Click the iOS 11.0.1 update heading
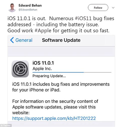The height and width of the screenshot is (127, 119). click(43, 63)
